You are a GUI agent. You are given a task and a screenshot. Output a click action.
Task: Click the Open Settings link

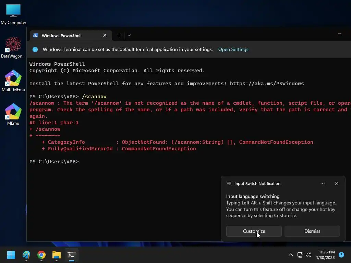[x=233, y=49]
